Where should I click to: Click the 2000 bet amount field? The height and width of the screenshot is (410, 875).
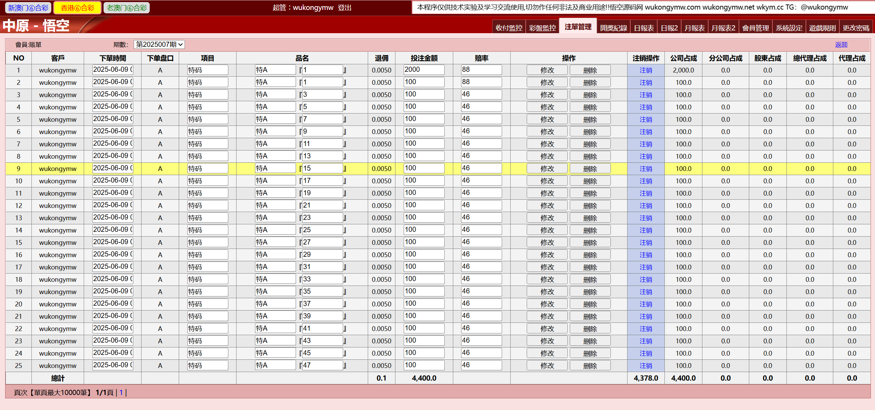tap(424, 69)
